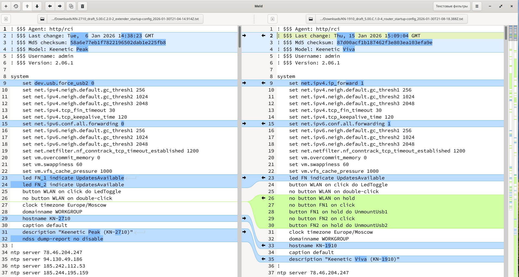Image resolution: width=519 pixels, height=277 pixels.
Task: Push current change to the left pane
Action: (50, 6)
